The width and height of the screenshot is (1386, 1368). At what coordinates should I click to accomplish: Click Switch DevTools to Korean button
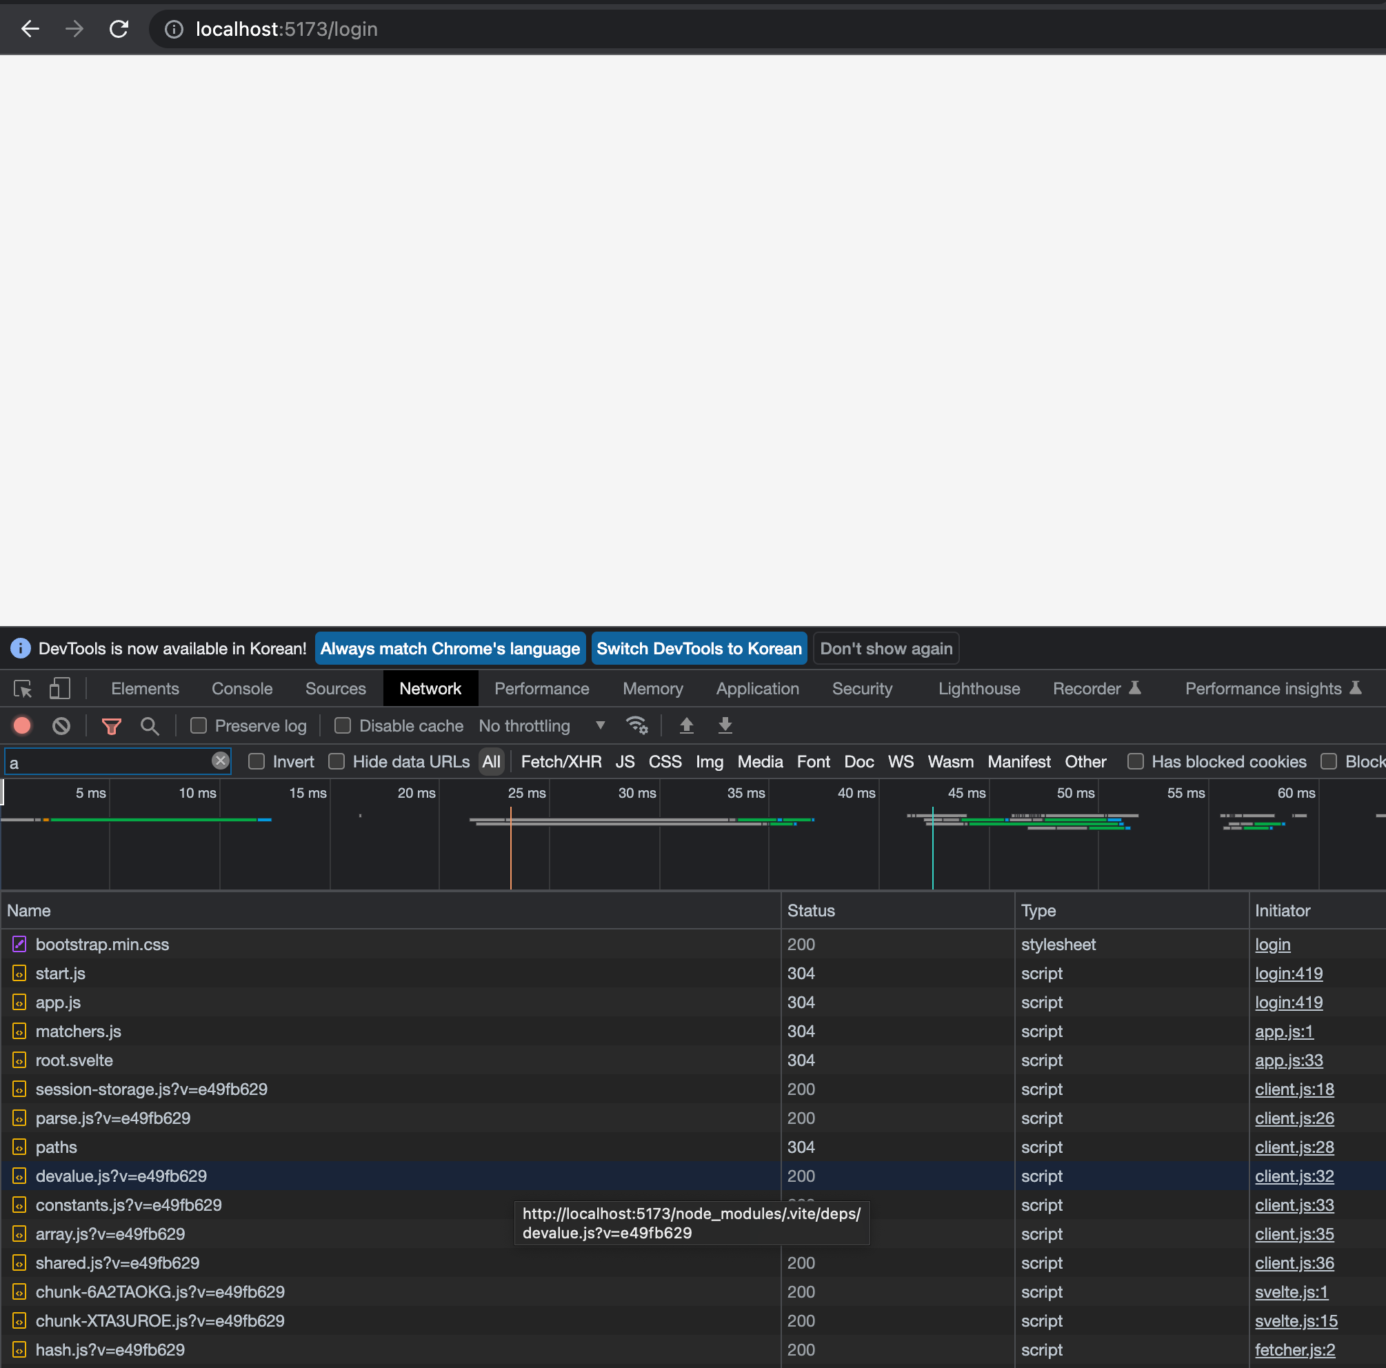pyautogui.click(x=699, y=649)
